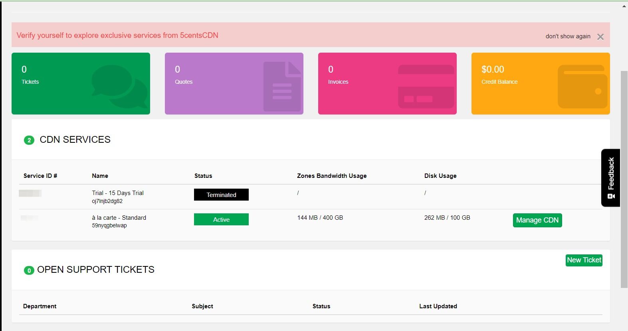Screen dimensions: 628x331
Task: Click the verify yourself banner text
Action: [117, 35]
